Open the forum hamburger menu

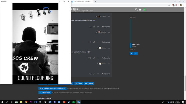[x=140, y=10]
